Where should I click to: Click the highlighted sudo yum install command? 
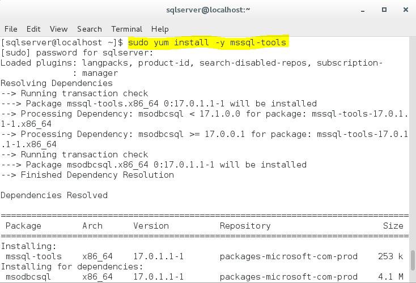pos(207,42)
